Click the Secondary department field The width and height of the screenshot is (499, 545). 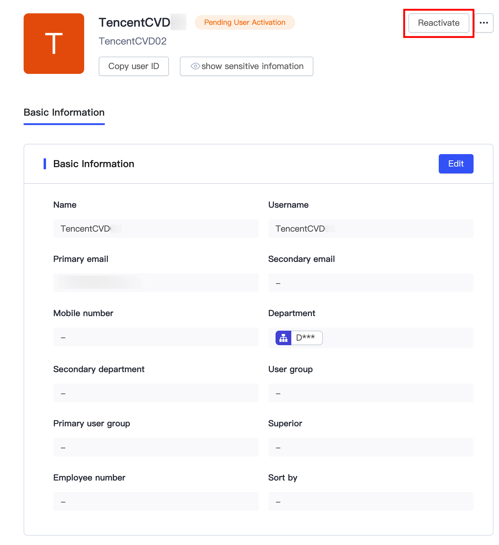click(156, 393)
